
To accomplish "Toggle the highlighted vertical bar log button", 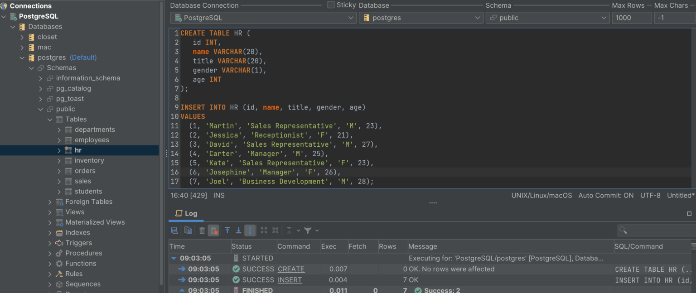I will pos(250,231).
